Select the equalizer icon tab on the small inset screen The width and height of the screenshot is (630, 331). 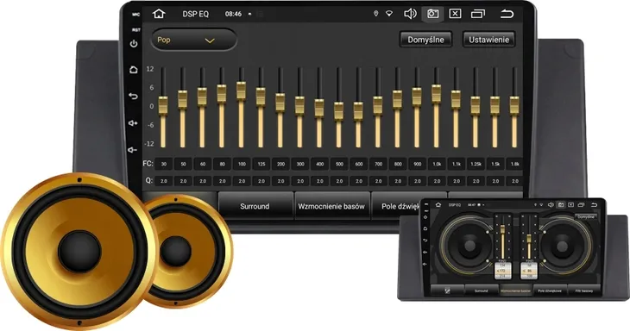(447, 290)
